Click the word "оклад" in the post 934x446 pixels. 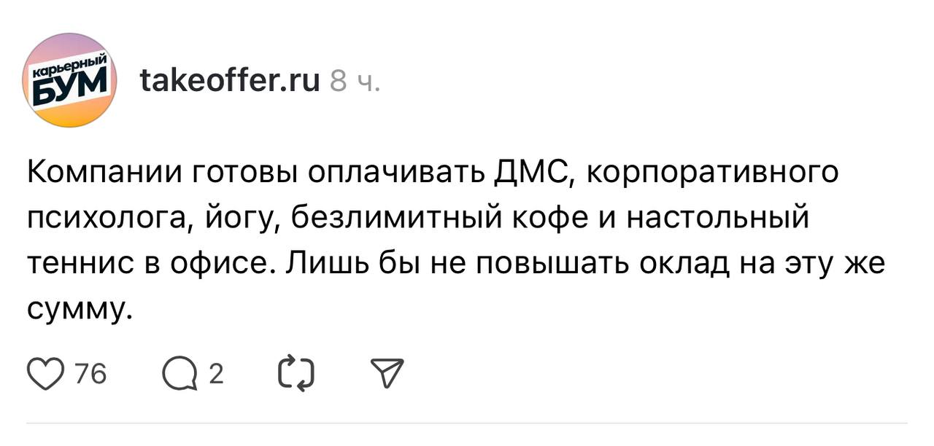684,264
